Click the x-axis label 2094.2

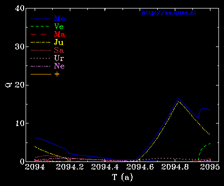pos(70,167)
